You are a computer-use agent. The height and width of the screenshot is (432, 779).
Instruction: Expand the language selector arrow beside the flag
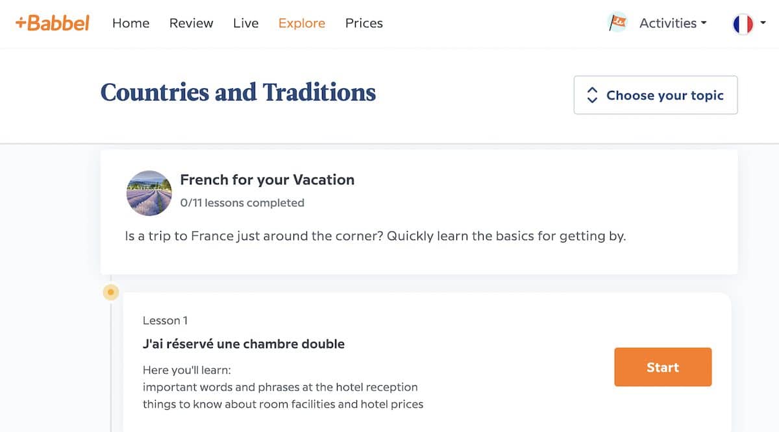(x=763, y=23)
